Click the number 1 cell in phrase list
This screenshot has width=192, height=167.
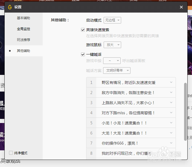pyautogui.click(x=91, y=83)
